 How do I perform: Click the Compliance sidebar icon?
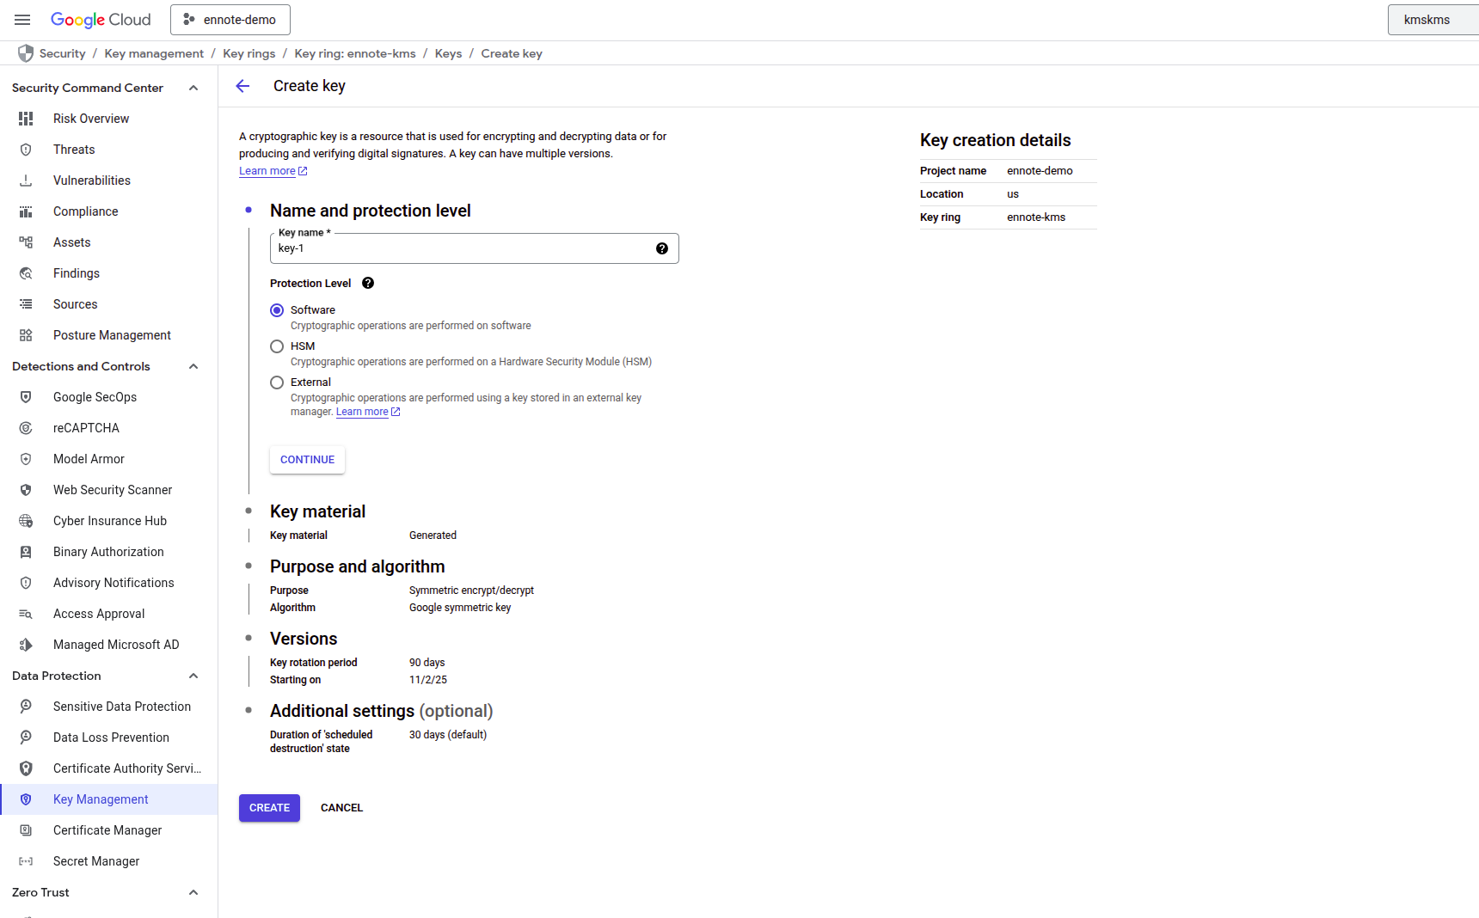point(26,211)
